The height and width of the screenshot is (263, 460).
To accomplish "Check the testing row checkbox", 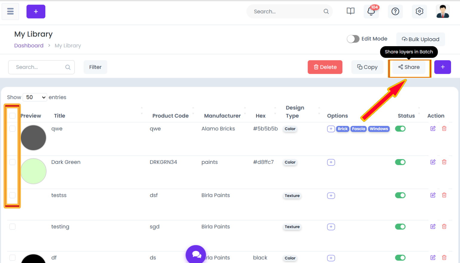I will 12,227.
